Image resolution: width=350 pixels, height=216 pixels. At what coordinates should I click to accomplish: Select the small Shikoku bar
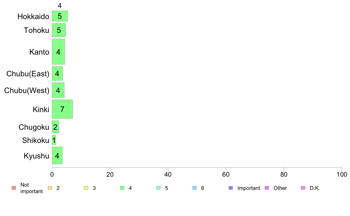[54, 140]
